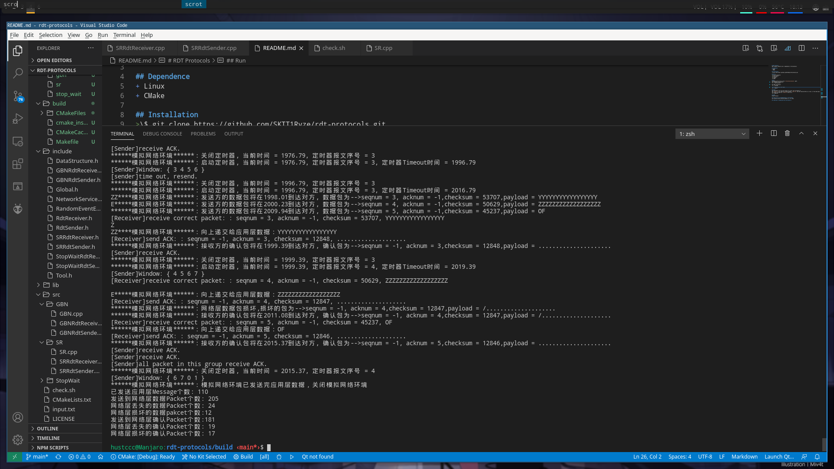The height and width of the screenshot is (469, 834).
Task: Open the 1: zsh terminal dropdown
Action: [x=712, y=134]
